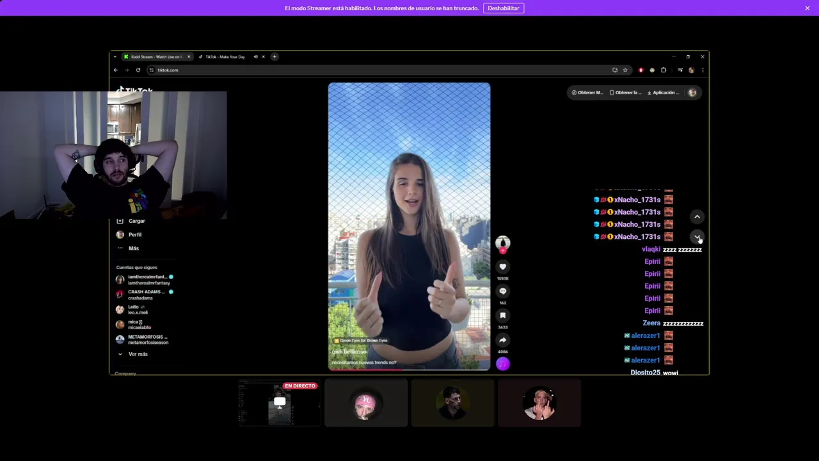Open the tab search dropdown arrow
The image size is (819, 461).
coord(115,56)
